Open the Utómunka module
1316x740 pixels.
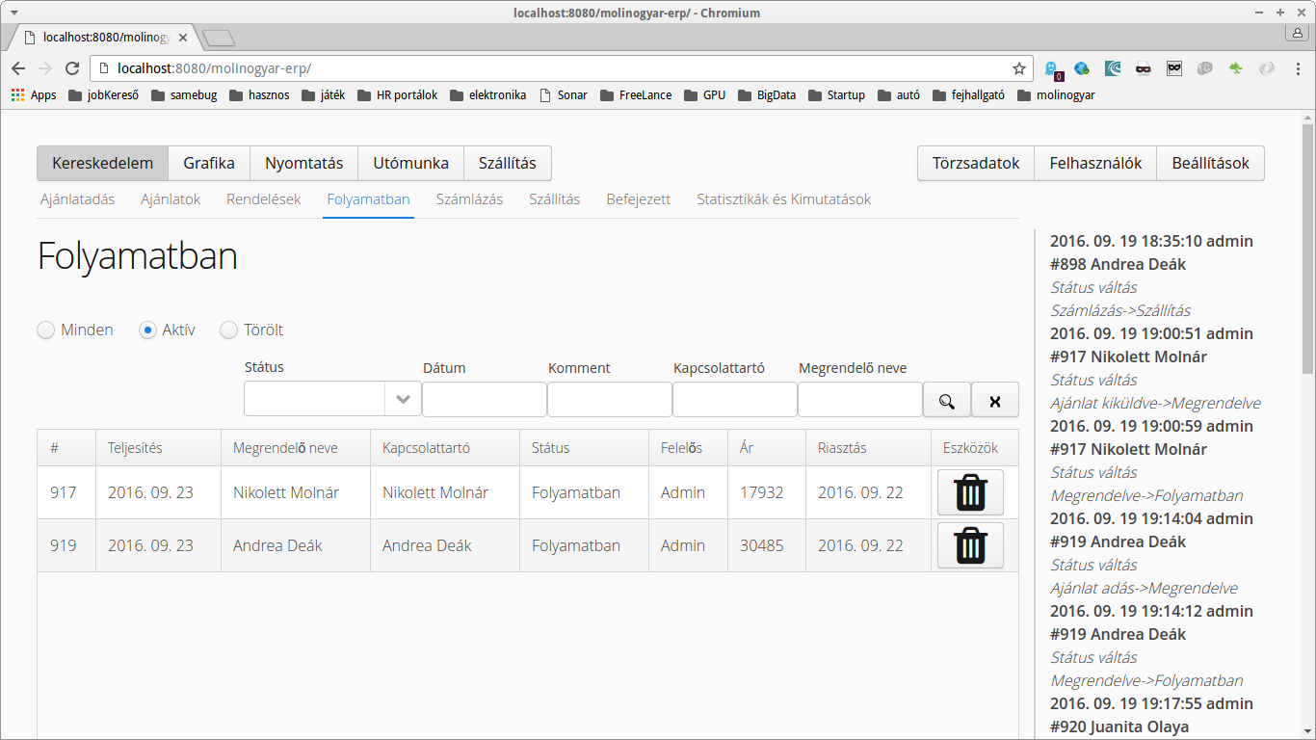(x=411, y=163)
